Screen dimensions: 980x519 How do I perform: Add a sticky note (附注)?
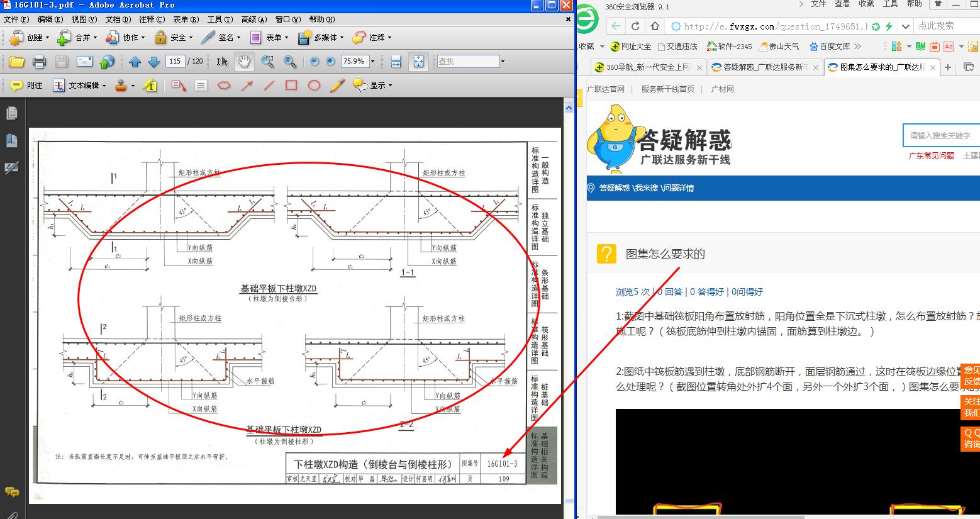click(26, 86)
